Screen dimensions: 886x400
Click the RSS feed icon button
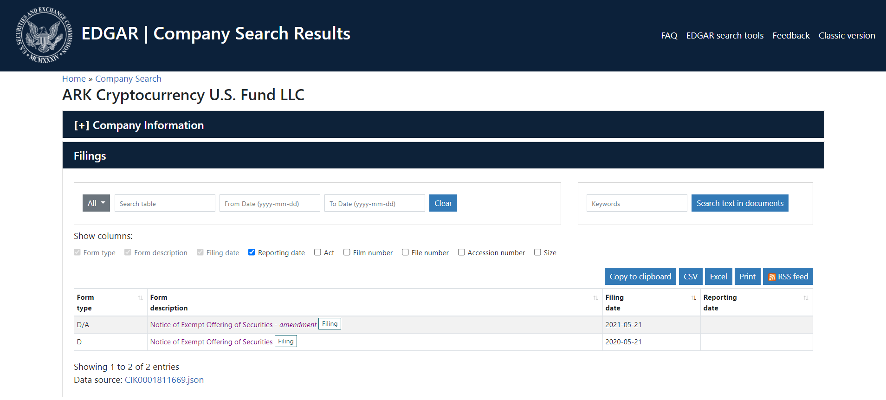point(788,277)
